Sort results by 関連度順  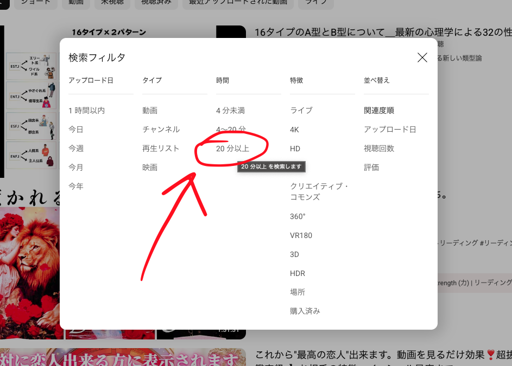click(379, 111)
